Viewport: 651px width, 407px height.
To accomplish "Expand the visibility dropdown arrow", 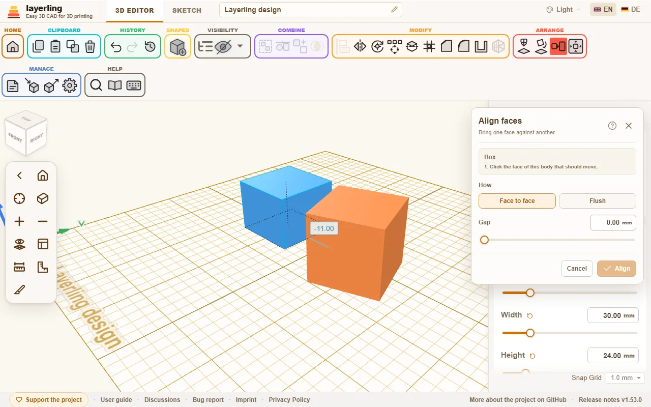I will point(240,46).
